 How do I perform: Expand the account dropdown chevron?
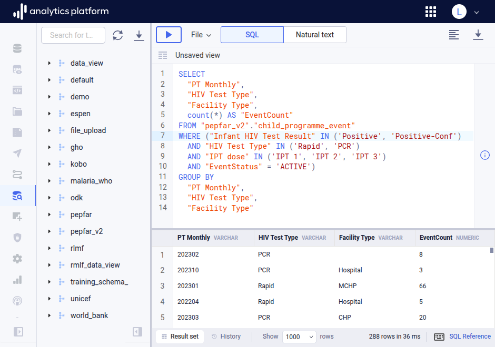(477, 12)
